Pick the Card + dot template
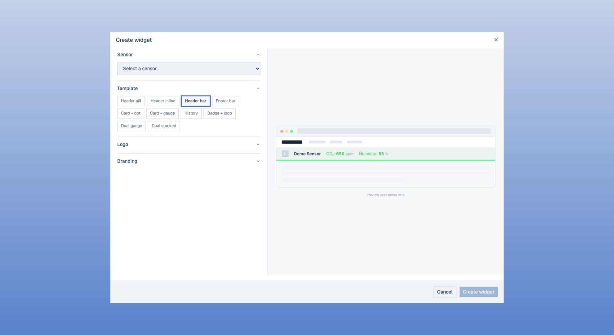The width and height of the screenshot is (614, 335). pos(131,114)
